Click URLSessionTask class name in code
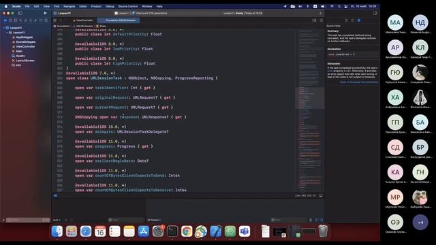The height and width of the screenshot is (245, 436). pyautogui.click(x=106, y=78)
